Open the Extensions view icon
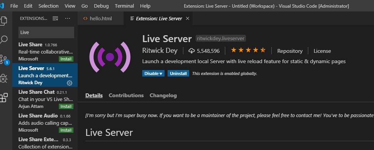The width and height of the screenshot is (374, 150). (x=4, y=98)
